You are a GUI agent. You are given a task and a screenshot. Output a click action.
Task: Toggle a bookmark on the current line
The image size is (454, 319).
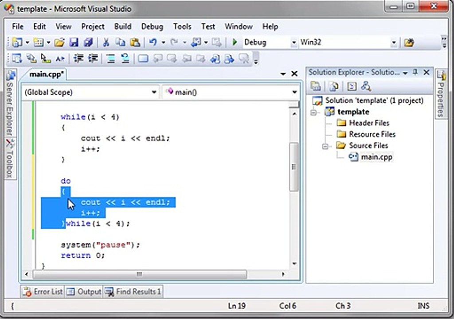pos(143,59)
